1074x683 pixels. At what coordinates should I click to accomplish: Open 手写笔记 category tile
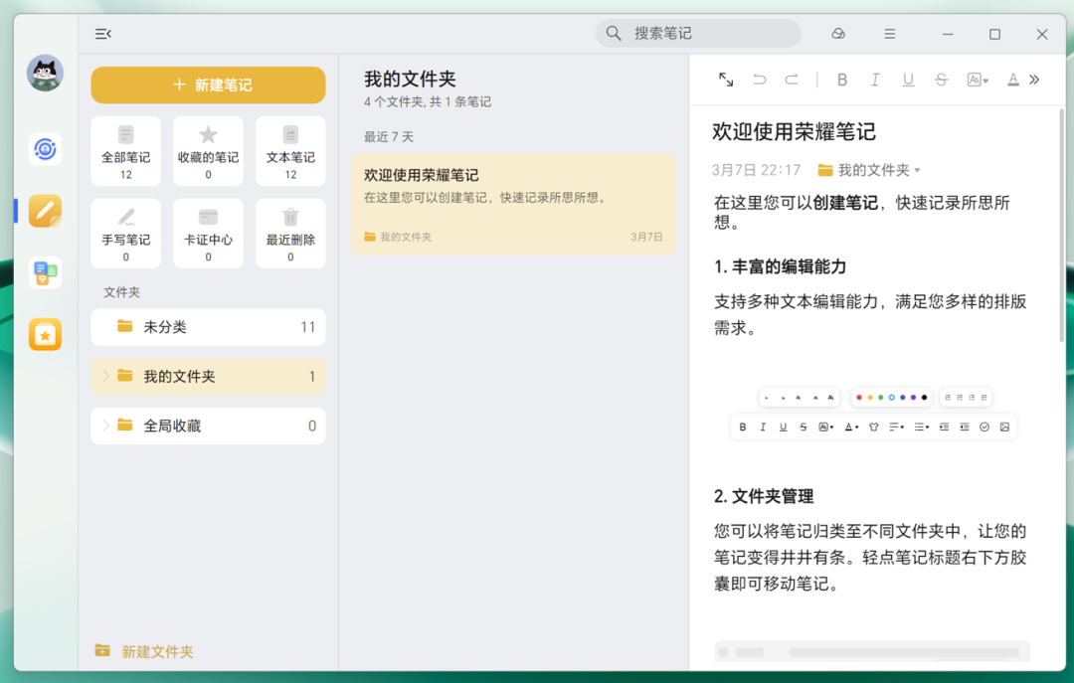click(126, 234)
